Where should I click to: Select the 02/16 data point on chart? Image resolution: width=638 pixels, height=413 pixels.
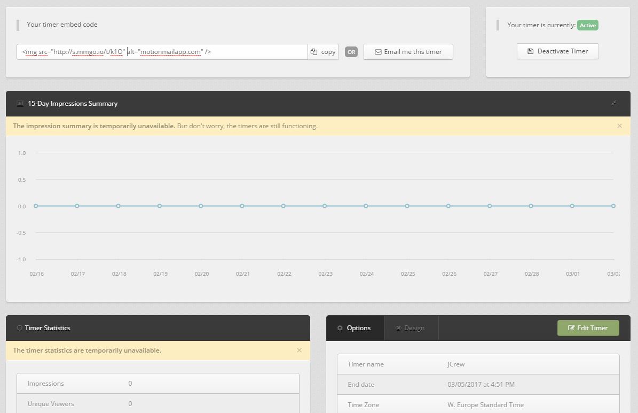click(x=36, y=206)
